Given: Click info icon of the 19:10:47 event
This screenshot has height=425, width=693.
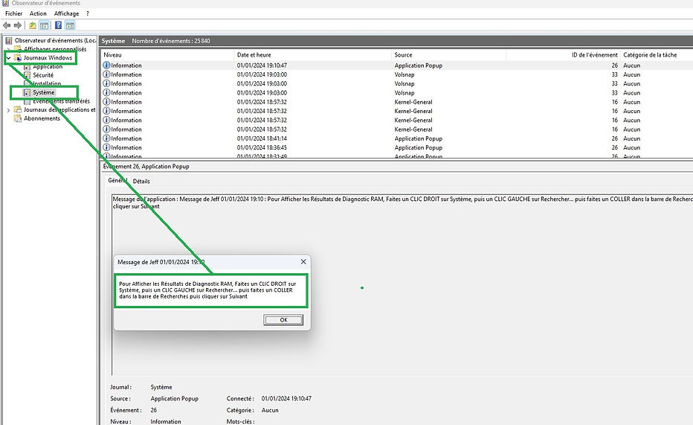Looking at the screenshot, I should pos(106,65).
